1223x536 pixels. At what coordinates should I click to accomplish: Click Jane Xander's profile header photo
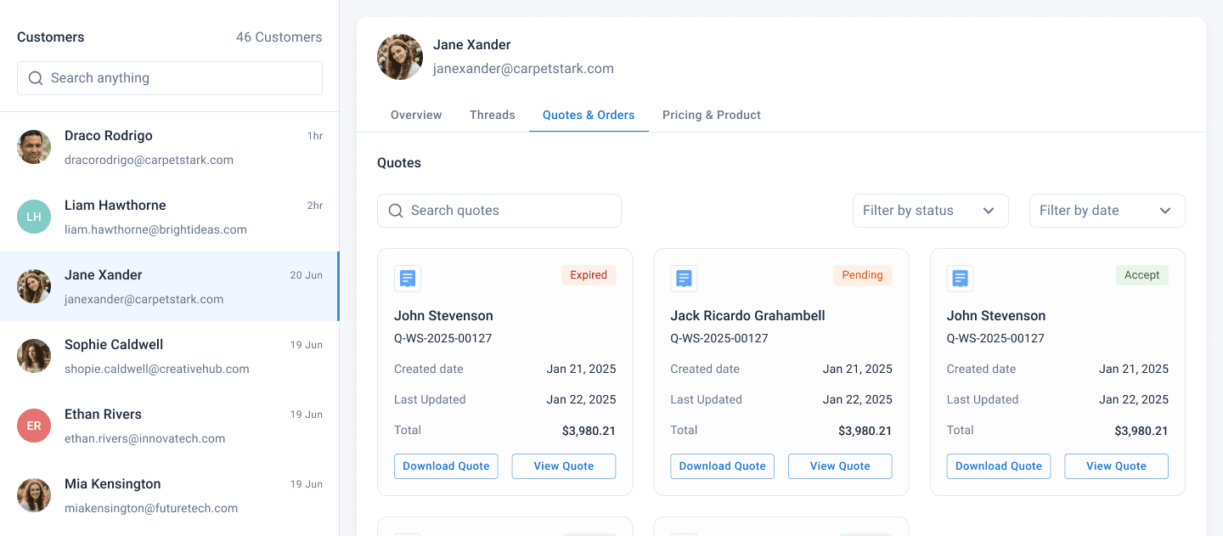click(x=400, y=57)
